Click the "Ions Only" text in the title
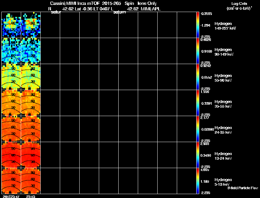This screenshot has height=198, width=260. 147,3
